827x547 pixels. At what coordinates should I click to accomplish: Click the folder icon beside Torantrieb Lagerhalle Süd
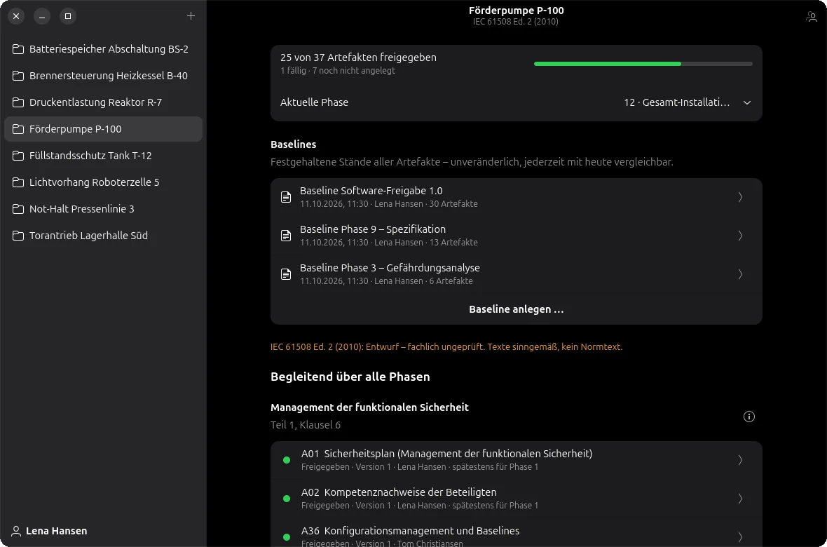(18, 236)
